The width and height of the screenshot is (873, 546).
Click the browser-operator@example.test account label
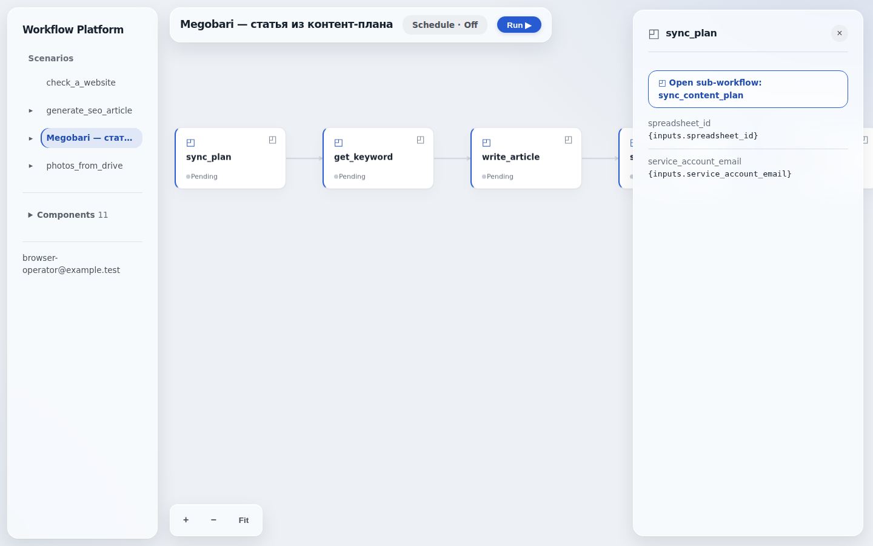pos(72,264)
